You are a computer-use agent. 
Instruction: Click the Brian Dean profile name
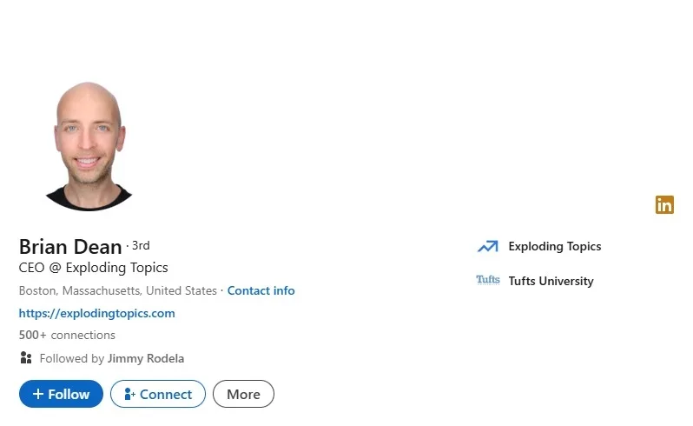[69, 247]
